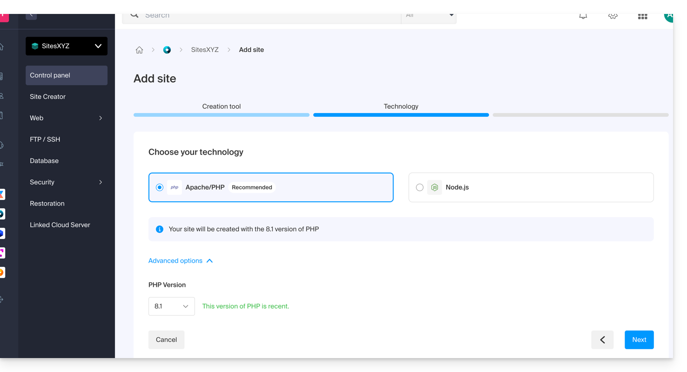Click the Creation tool progress step
This screenshot has width=687, height=372.
pyautogui.click(x=221, y=107)
